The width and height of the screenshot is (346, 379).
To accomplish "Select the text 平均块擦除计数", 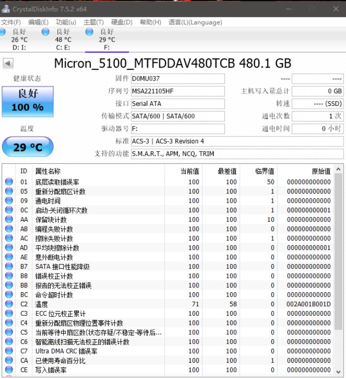I will 57,248.
